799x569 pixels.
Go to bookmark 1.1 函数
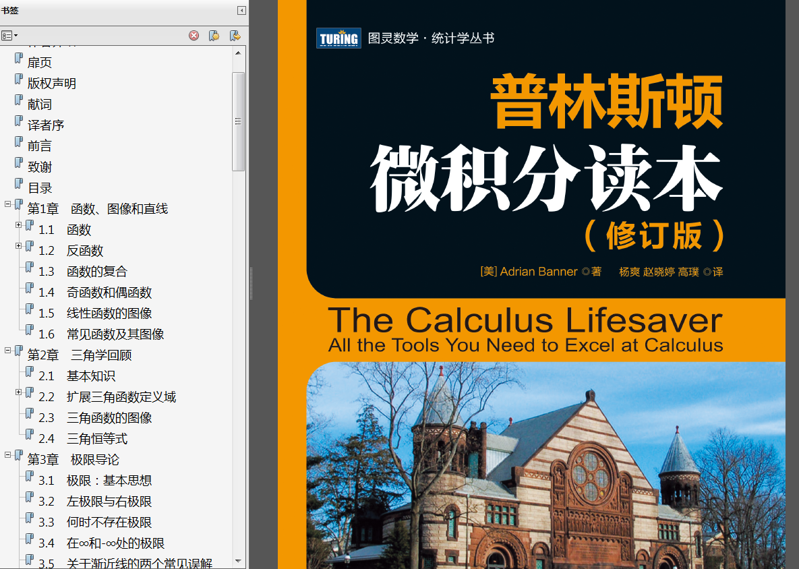pyautogui.click(x=65, y=230)
